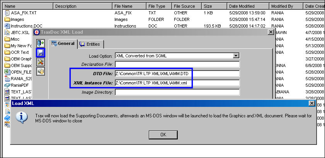The width and height of the screenshot is (325, 158).
Task: Close the TraxDoc XML Load window
Action: tap(271, 32)
